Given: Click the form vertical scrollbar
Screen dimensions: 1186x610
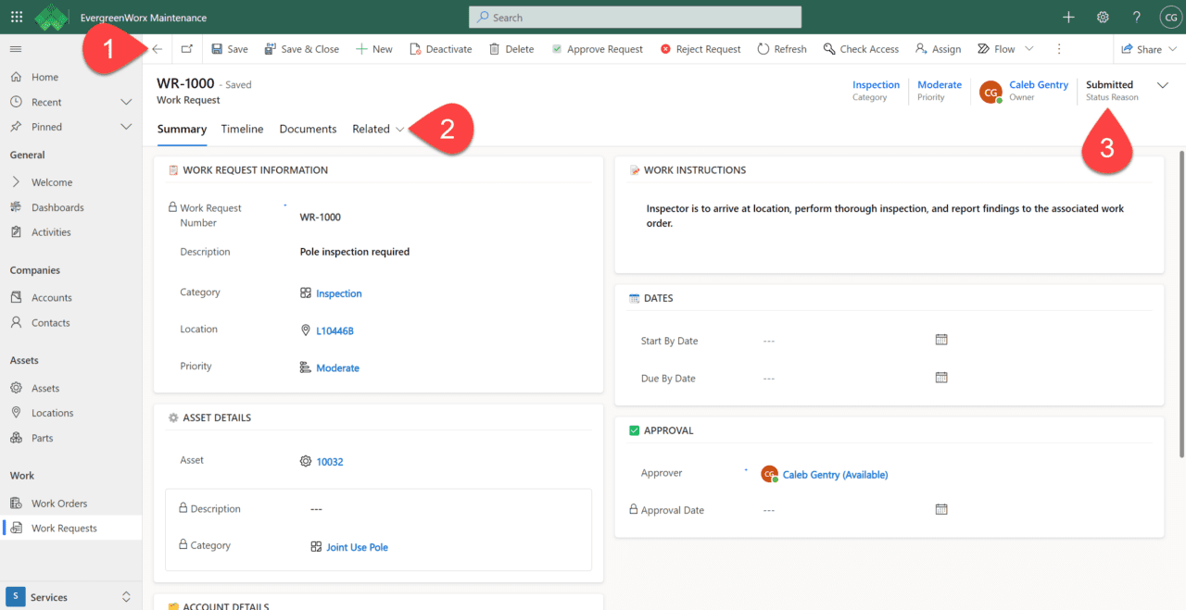Looking at the screenshot, I should point(1180,304).
